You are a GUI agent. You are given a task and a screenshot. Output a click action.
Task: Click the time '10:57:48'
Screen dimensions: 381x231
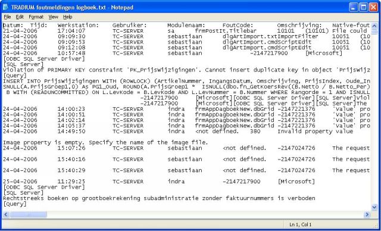[71, 53]
